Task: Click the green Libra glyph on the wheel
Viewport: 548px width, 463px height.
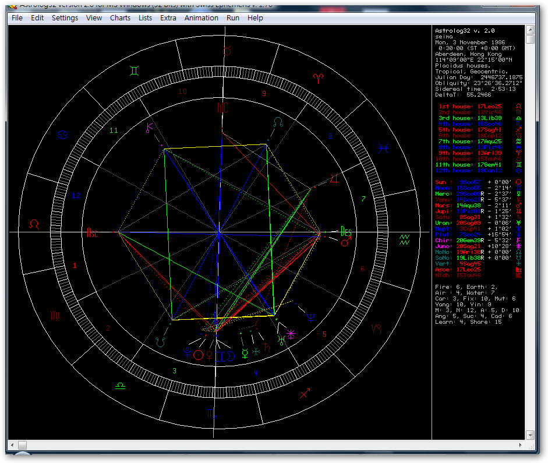Action: 120,386
